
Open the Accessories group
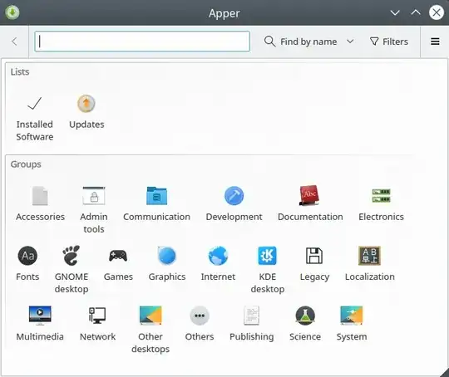(40, 204)
